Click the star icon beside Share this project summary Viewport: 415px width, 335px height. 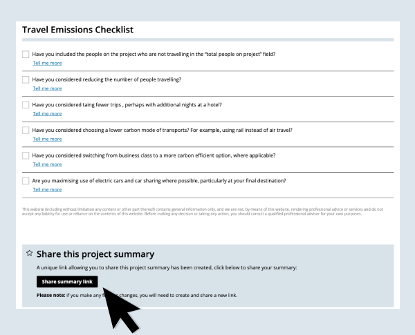[x=29, y=253]
